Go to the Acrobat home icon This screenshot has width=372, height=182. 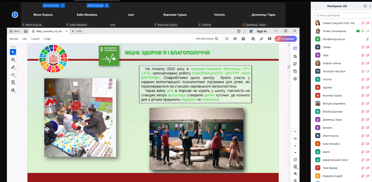pos(26,31)
